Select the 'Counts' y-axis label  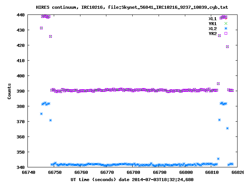pyautogui.click(x=9, y=91)
